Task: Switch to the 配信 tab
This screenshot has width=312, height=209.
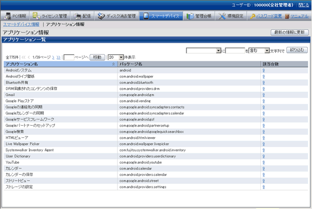Action: pyautogui.click(x=82, y=16)
